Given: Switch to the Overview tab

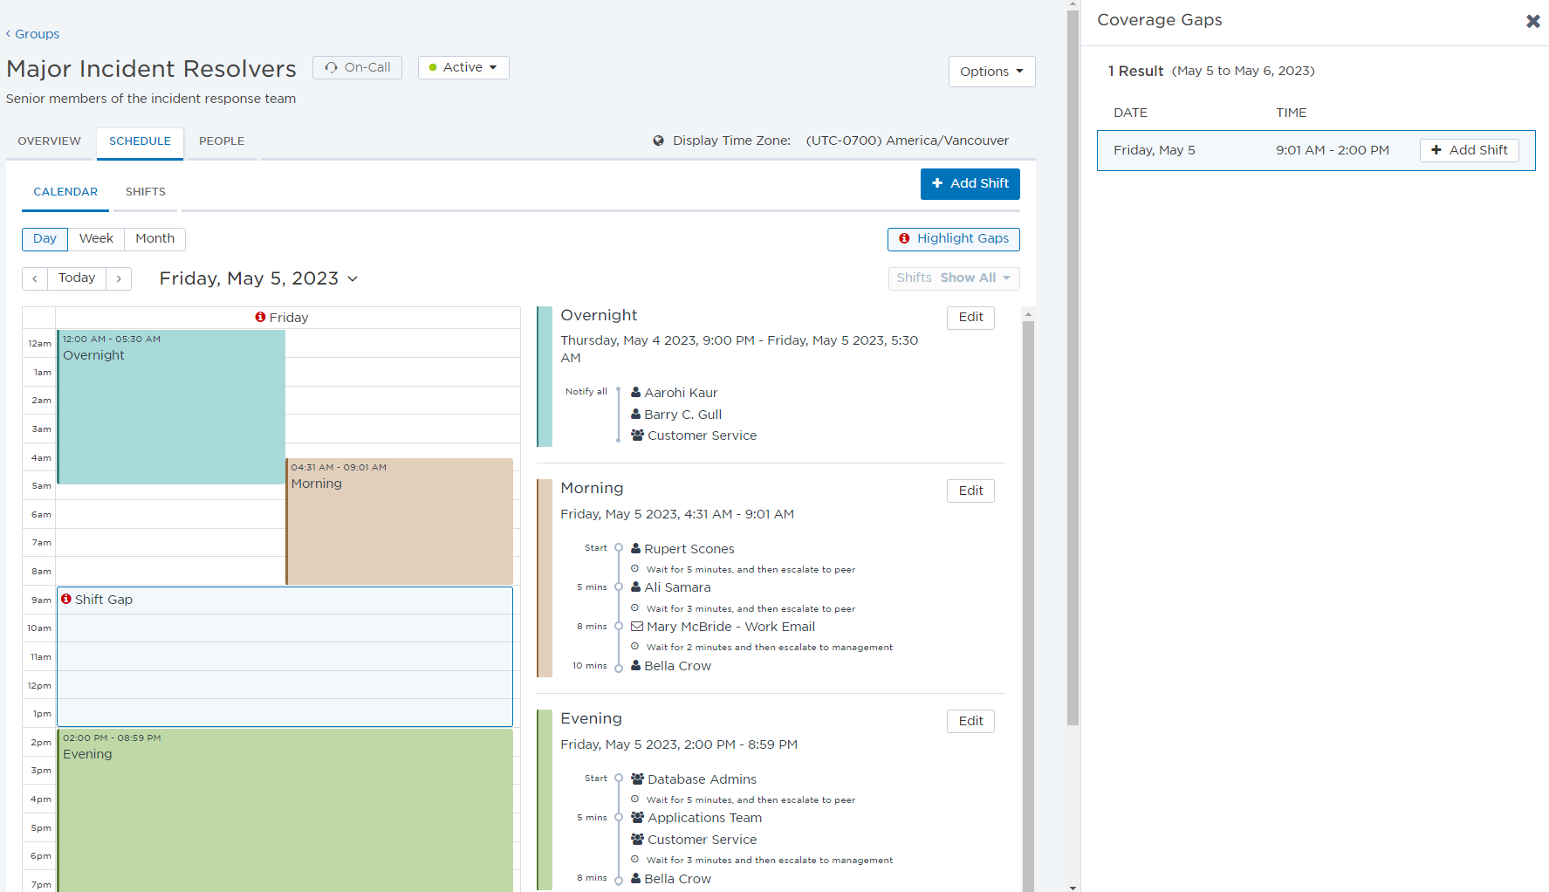Looking at the screenshot, I should click(50, 141).
